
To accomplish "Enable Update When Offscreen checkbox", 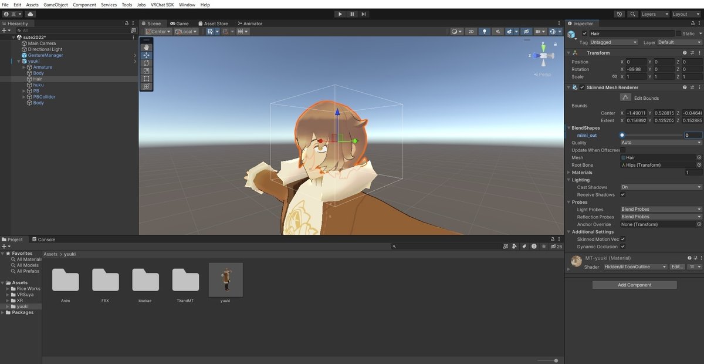I will click(623, 150).
